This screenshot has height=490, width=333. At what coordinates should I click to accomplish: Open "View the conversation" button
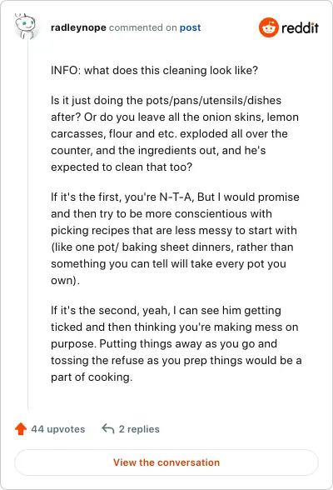pos(166,462)
